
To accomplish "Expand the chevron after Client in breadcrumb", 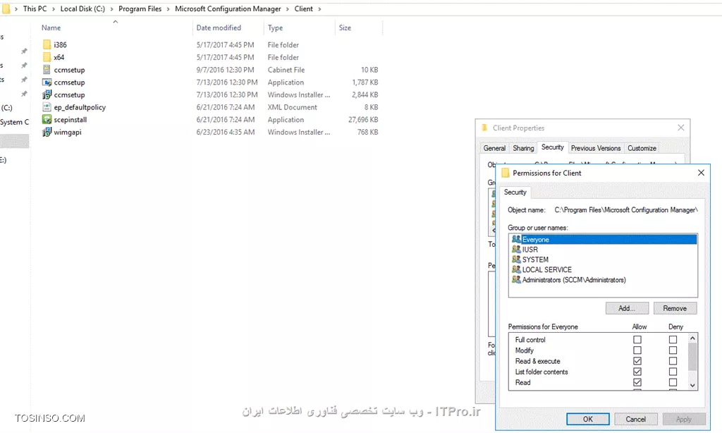I will (x=319, y=8).
